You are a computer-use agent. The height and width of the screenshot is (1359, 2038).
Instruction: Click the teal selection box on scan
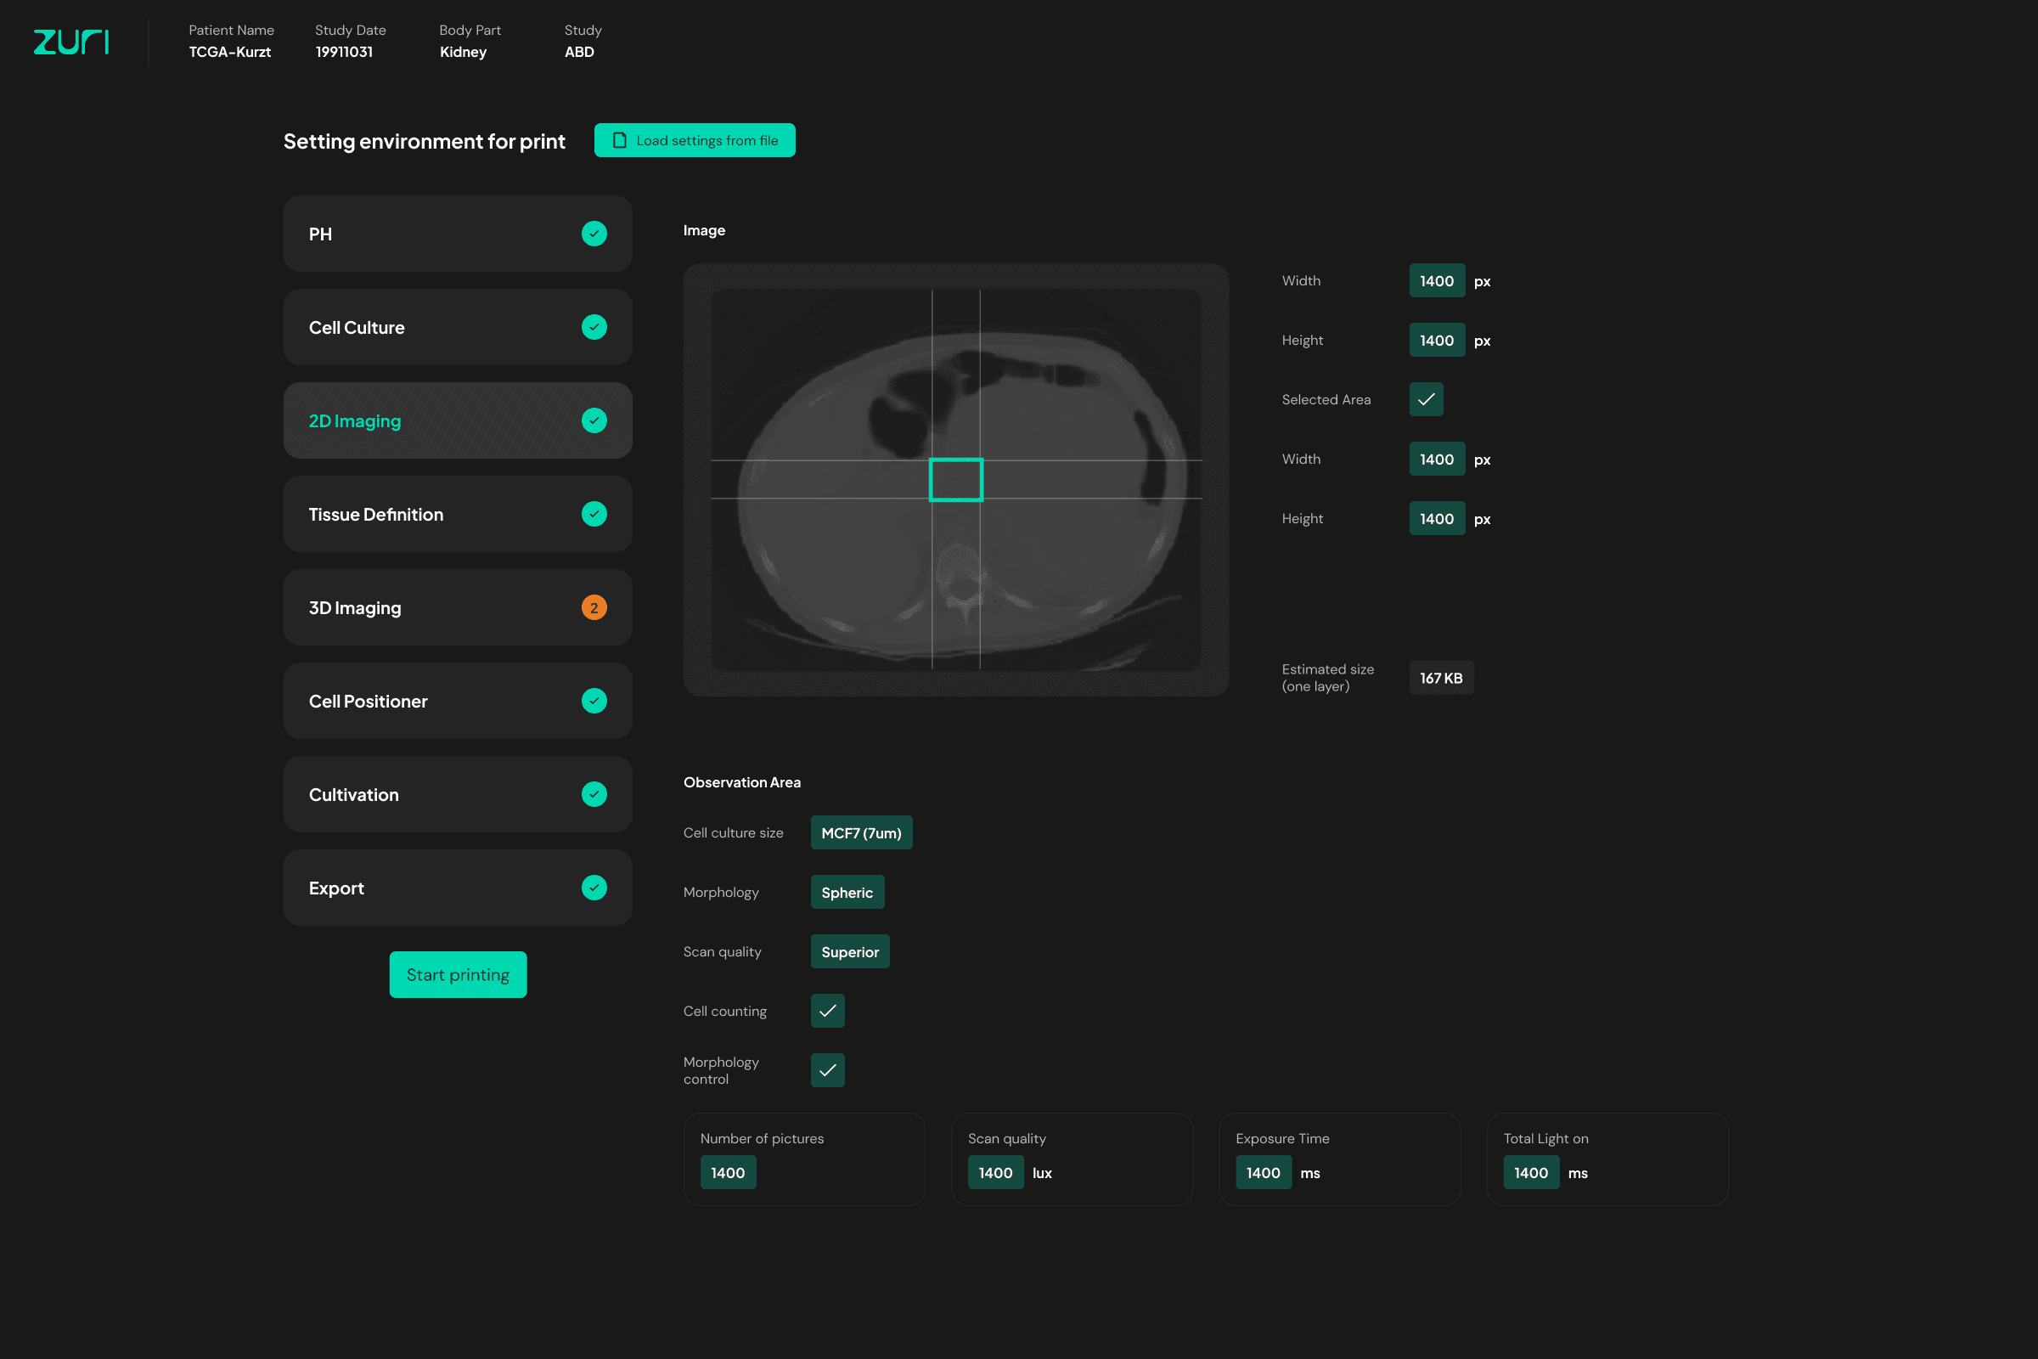pos(956,479)
